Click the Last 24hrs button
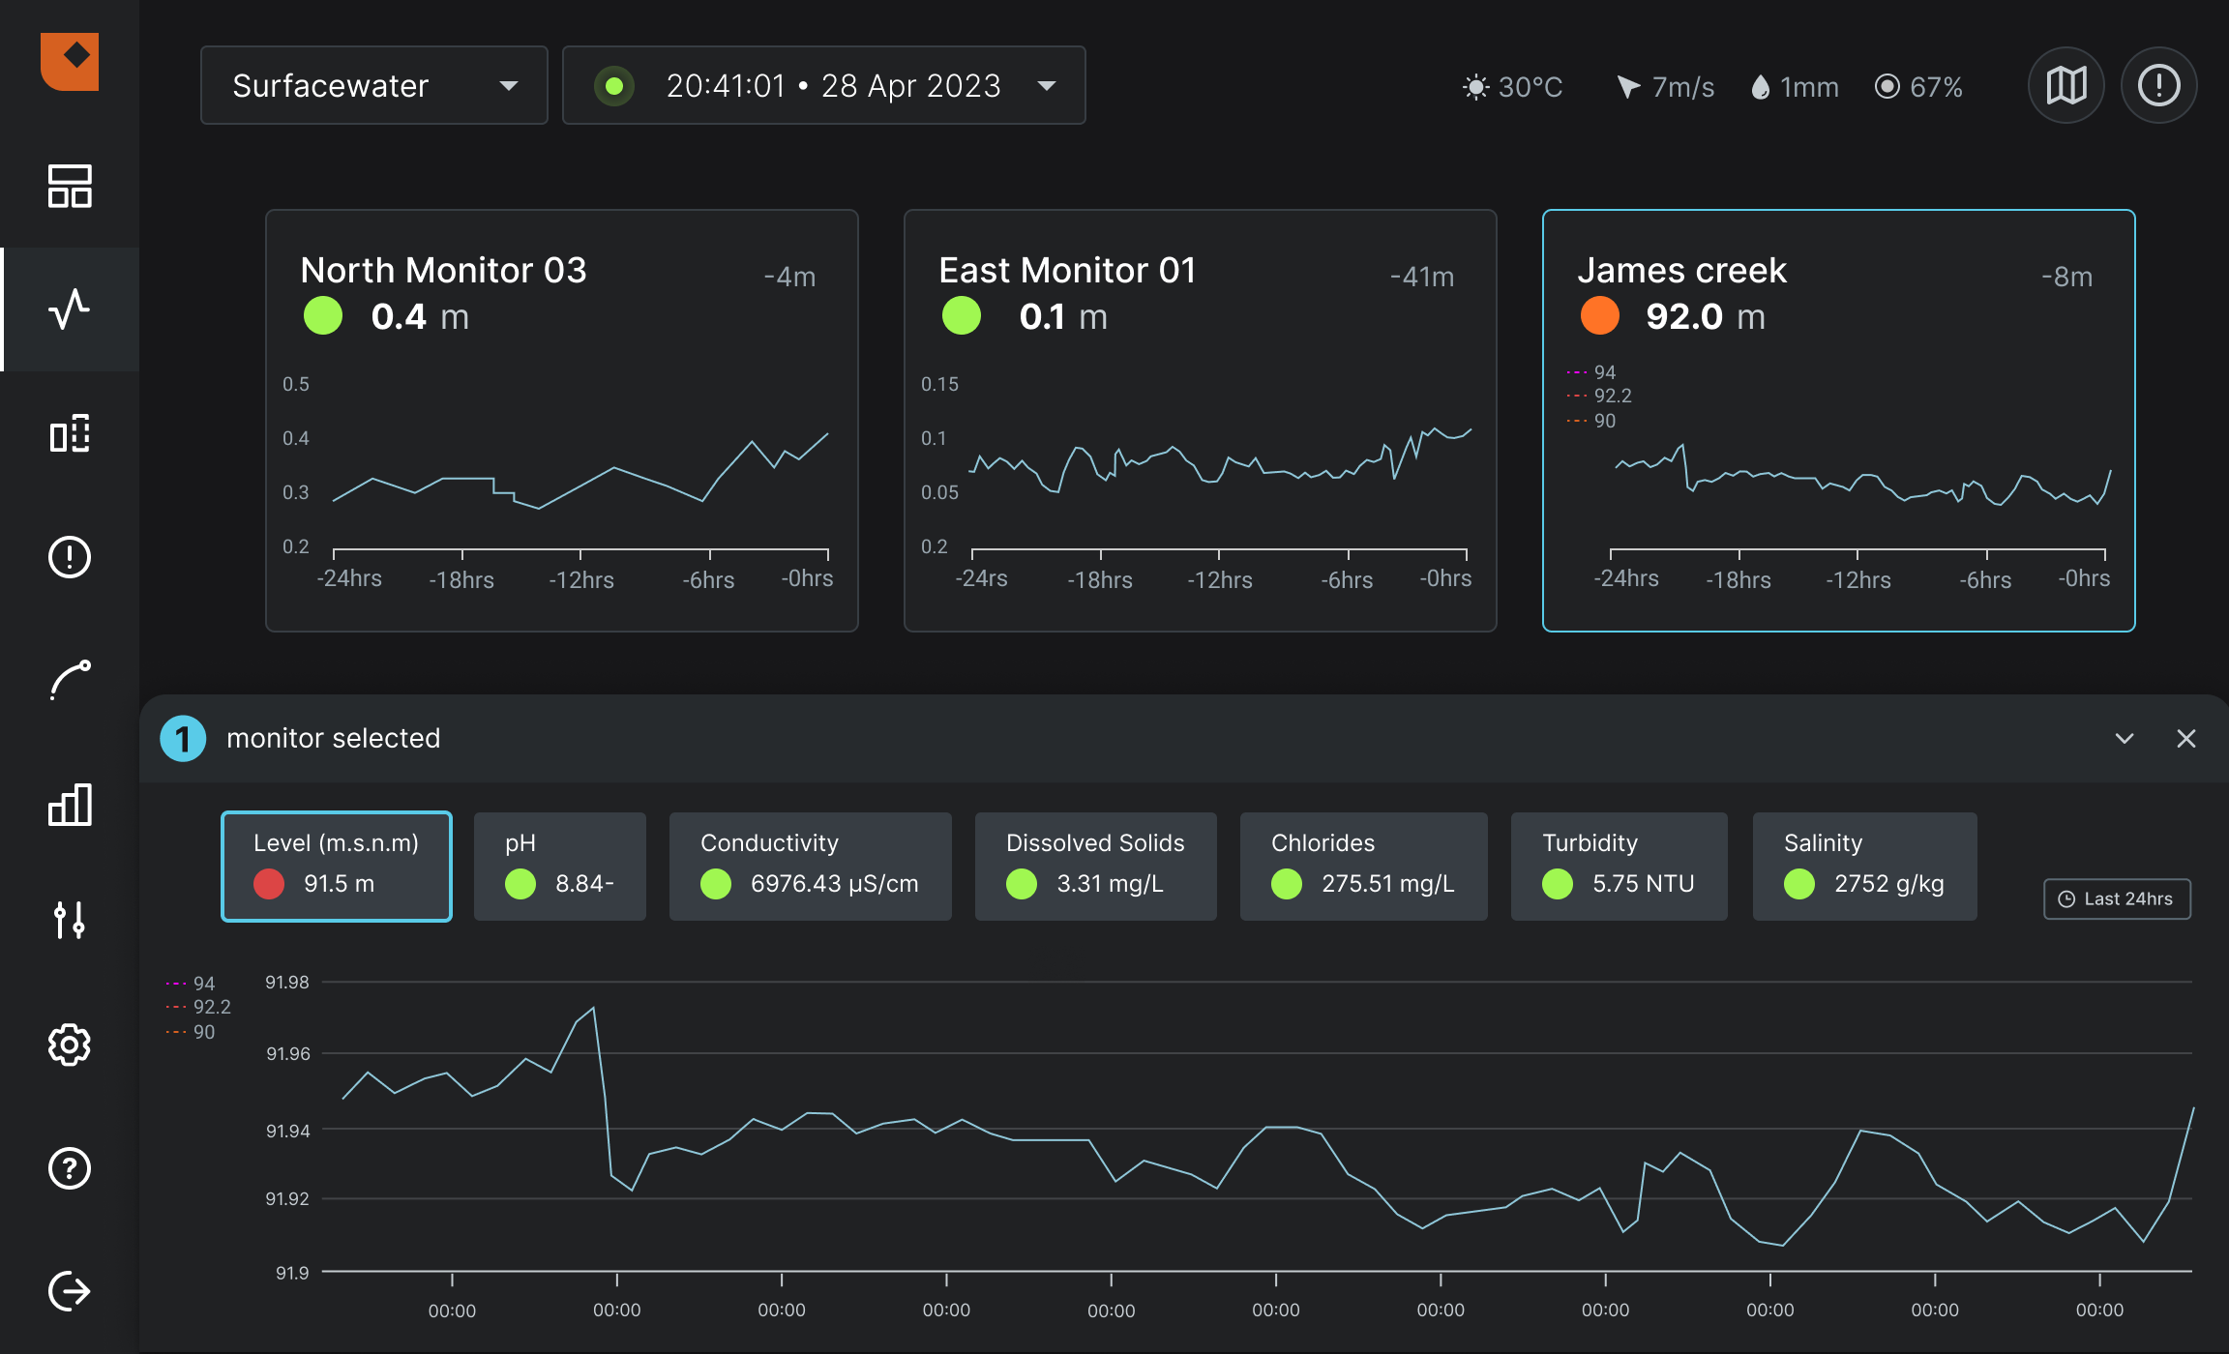Viewport: 2229px width, 1354px height. point(2117,898)
